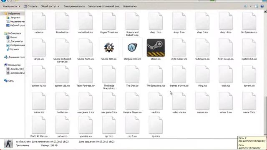
Task: Select the Source Forts.ico file
Action: (x=86, y=49)
